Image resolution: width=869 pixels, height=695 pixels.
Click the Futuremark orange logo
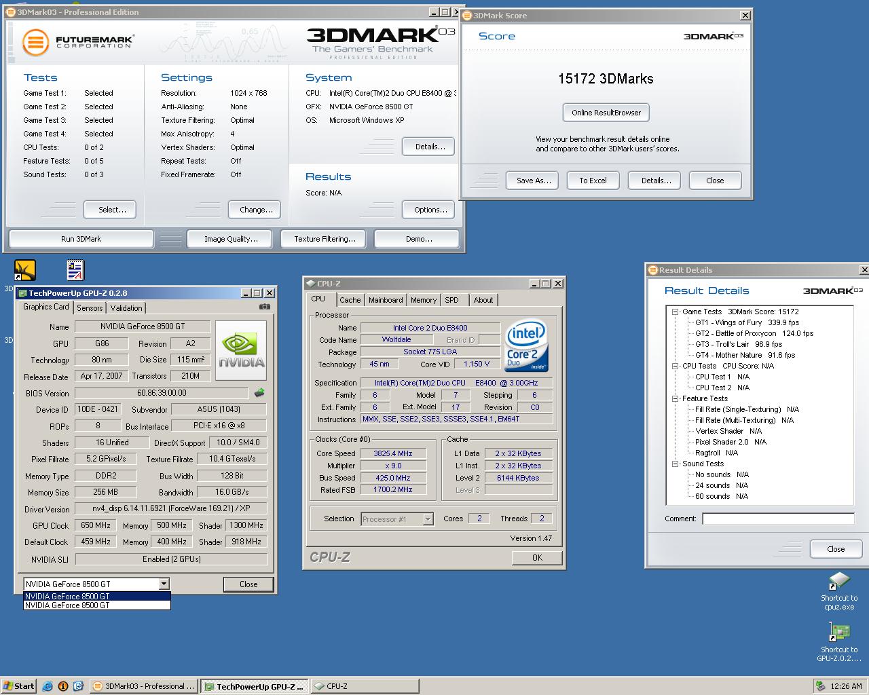(x=35, y=42)
